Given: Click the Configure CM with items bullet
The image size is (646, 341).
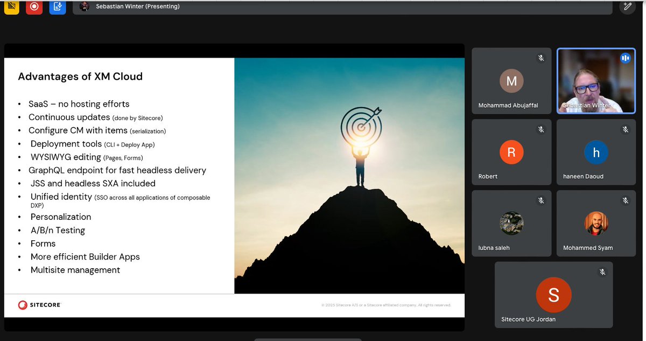Looking at the screenshot, I should click(x=97, y=130).
